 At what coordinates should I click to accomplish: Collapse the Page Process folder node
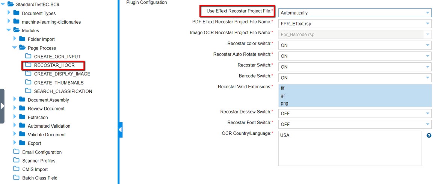(x=14, y=48)
